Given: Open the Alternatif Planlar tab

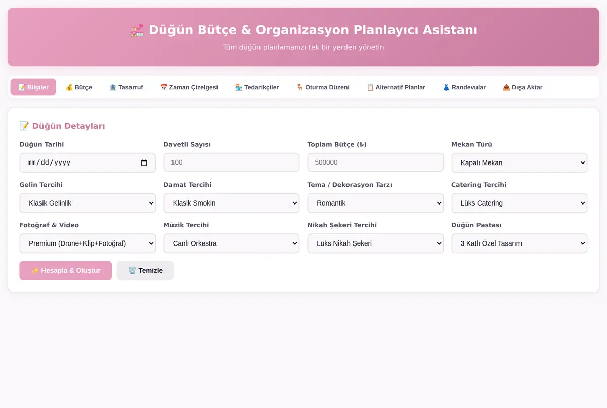Looking at the screenshot, I should [x=396, y=87].
